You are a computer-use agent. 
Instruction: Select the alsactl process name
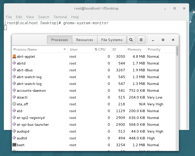22,97
